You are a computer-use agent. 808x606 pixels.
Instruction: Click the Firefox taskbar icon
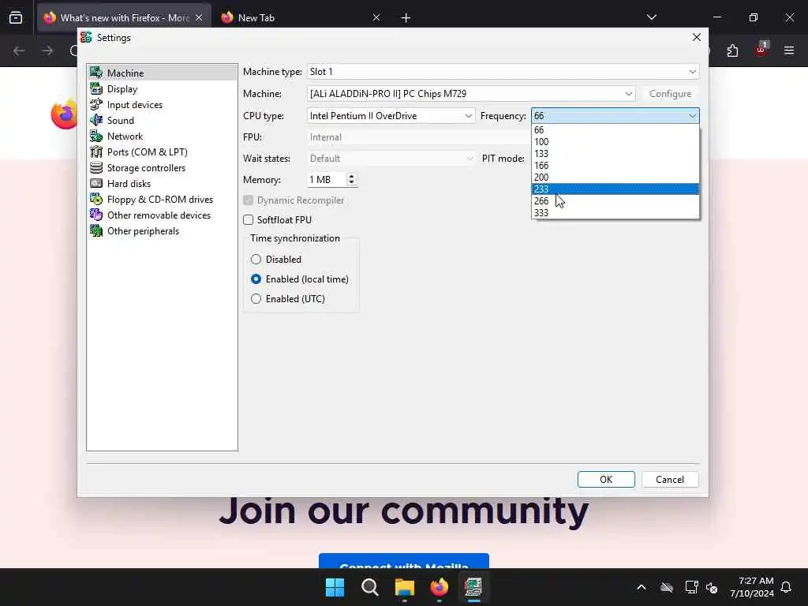tap(439, 587)
